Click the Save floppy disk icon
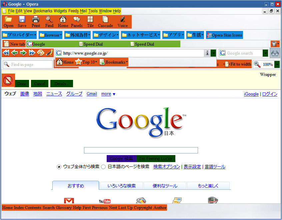 (x=22, y=19)
